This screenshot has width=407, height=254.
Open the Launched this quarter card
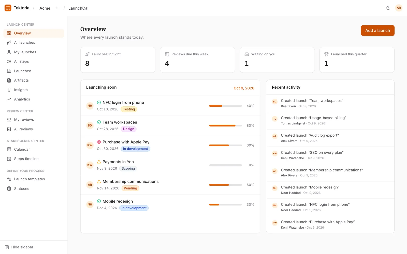click(357, 60)
